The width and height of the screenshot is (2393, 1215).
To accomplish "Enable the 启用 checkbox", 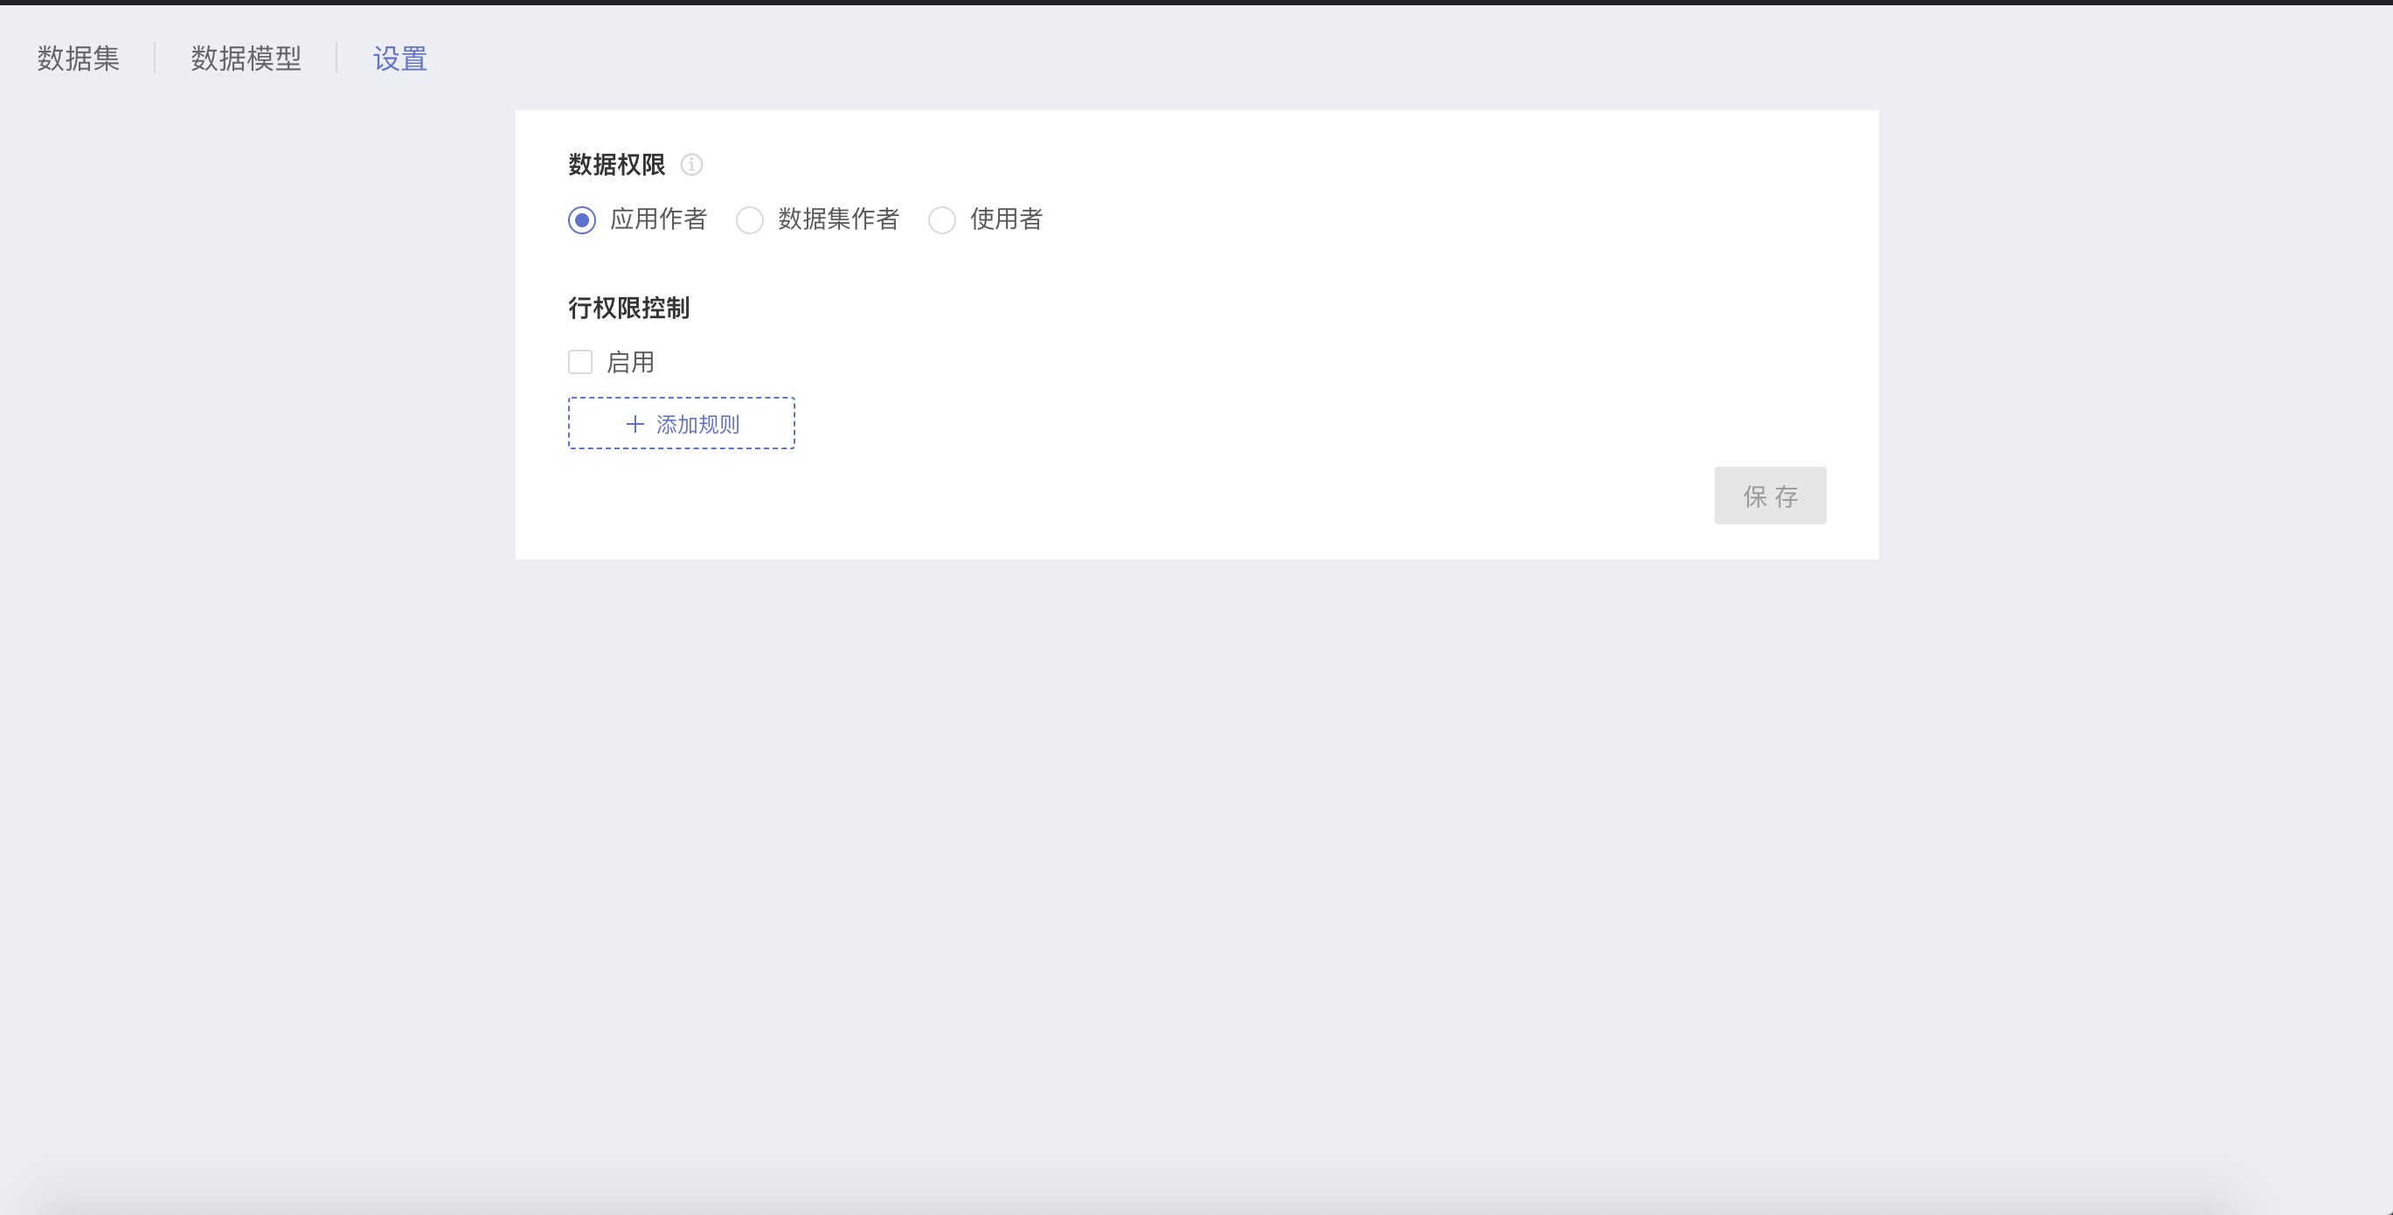I will click(x=580, y=361).
